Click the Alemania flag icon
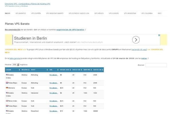This screenshot has width=172, height=114. [x=7, y=88]
